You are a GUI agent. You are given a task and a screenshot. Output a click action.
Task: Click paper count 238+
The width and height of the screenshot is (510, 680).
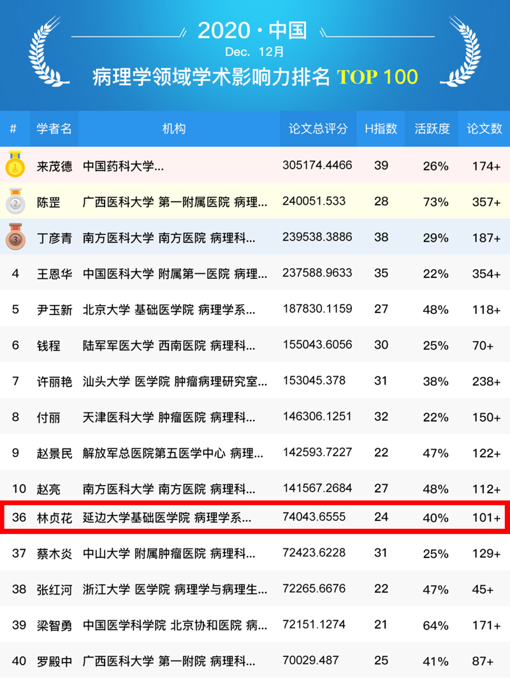[x=486, y=381]
